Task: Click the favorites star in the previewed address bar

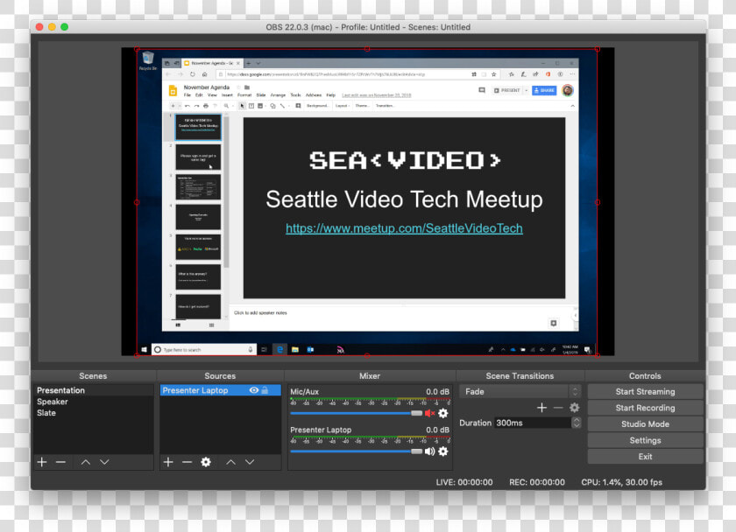Action: click(x=494, y=74)
